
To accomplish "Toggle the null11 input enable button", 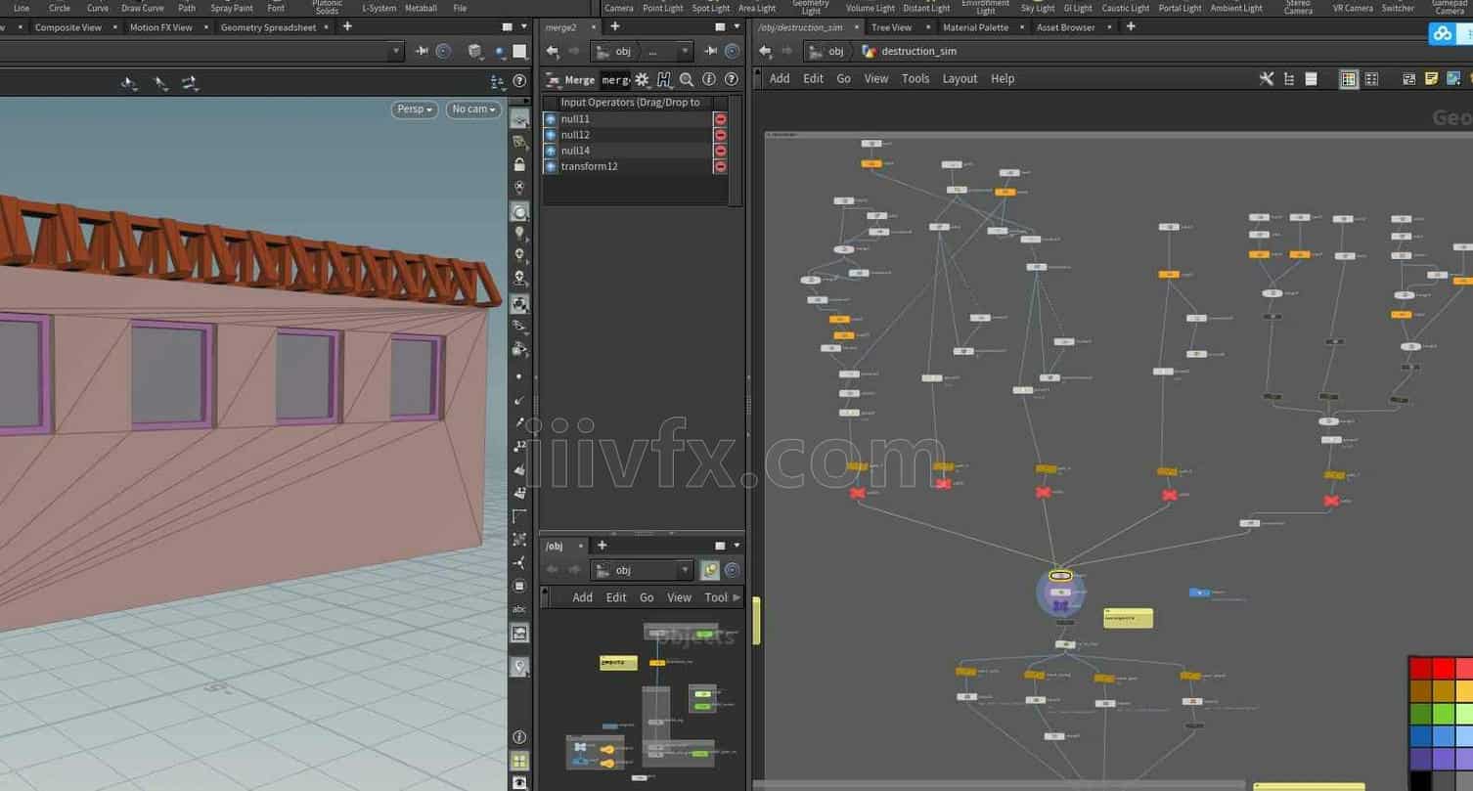I will coord(551,119).
